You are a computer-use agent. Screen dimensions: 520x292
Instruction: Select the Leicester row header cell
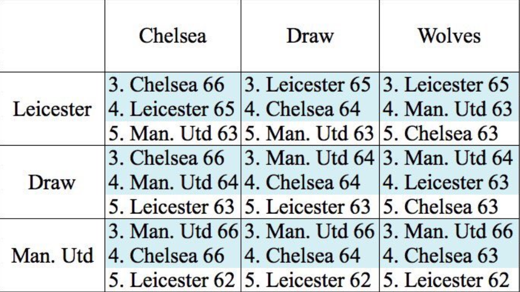click(52, 109)
